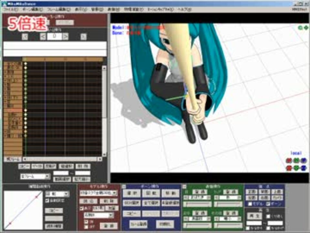Viewport: 310px width, 233px height.
Task: Jump to the first frame with |< button
Action: pos(25,37)
